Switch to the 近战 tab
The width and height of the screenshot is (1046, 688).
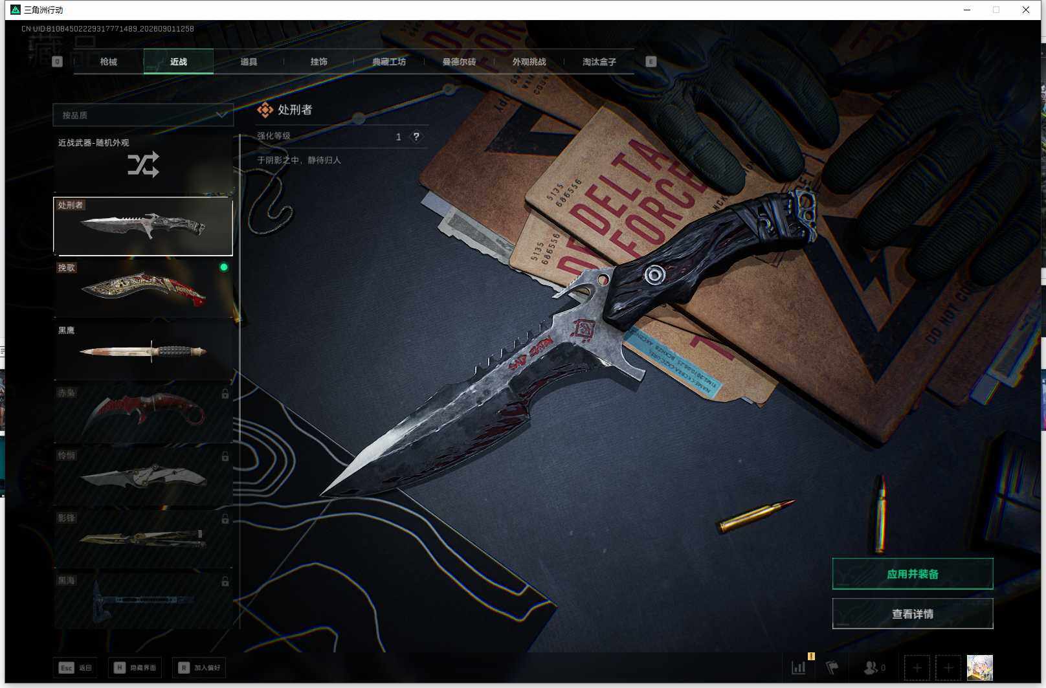click(x=179, y=61)
